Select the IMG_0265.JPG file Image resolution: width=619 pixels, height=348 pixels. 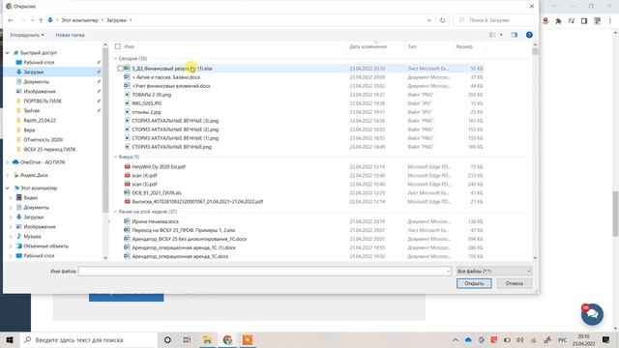(x=146, y=103)
